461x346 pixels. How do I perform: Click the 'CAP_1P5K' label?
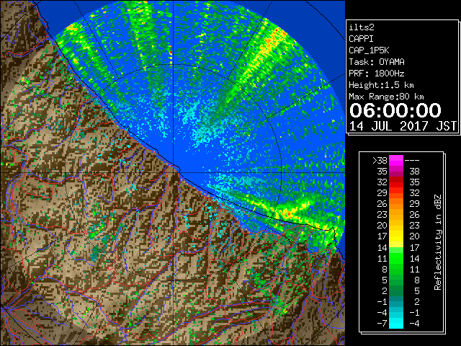pyautogui.click(x=369, y=50)
